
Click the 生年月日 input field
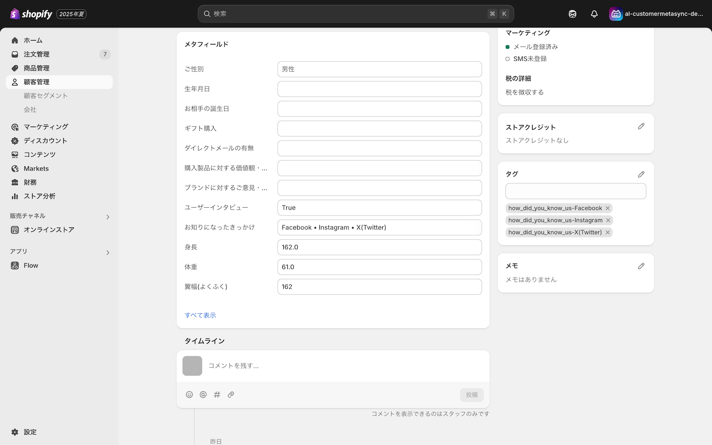click(x=380, y=89)
